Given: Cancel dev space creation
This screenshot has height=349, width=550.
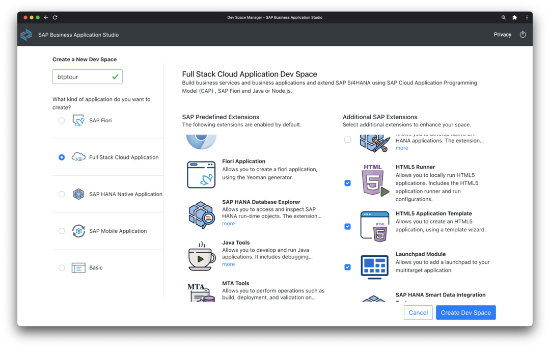Looking at the screenshot, I should (418, 312).
